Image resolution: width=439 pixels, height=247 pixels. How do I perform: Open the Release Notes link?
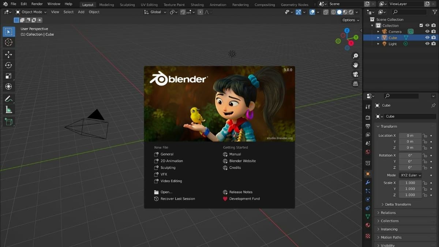241,192
